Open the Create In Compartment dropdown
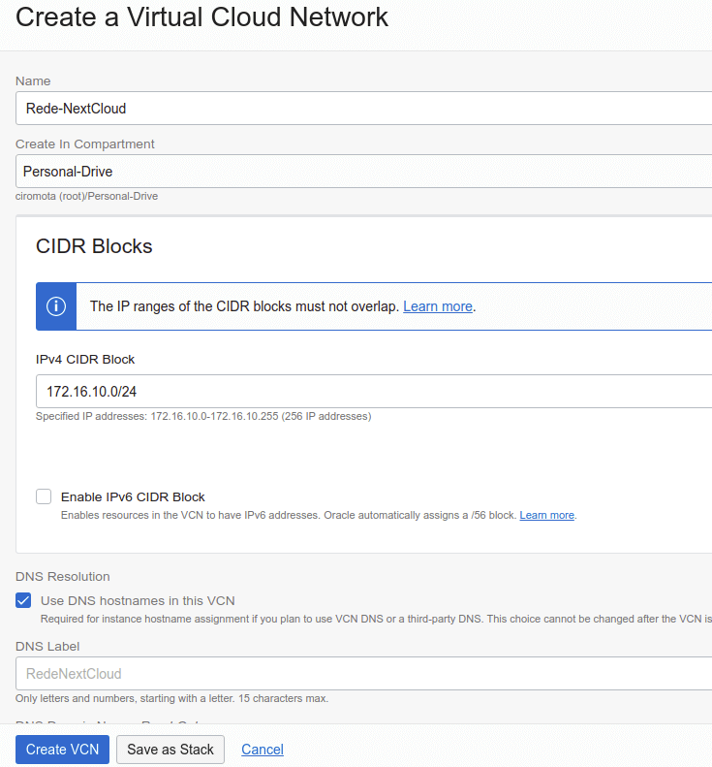Screen dimensions: 712x767 tap(363, 172)
